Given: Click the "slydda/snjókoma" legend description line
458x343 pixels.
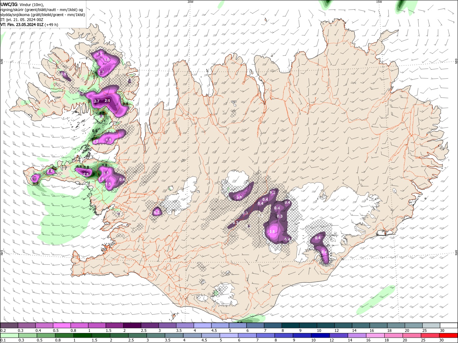Looking at the screenshot, I should [x=43, y=15].
